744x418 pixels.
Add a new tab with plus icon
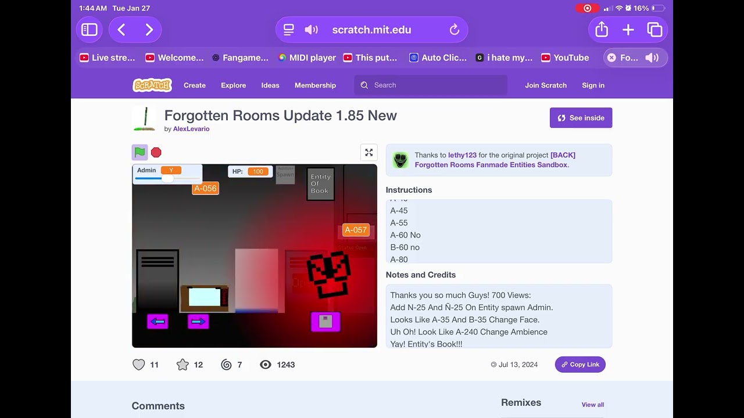tap(628, 30)
